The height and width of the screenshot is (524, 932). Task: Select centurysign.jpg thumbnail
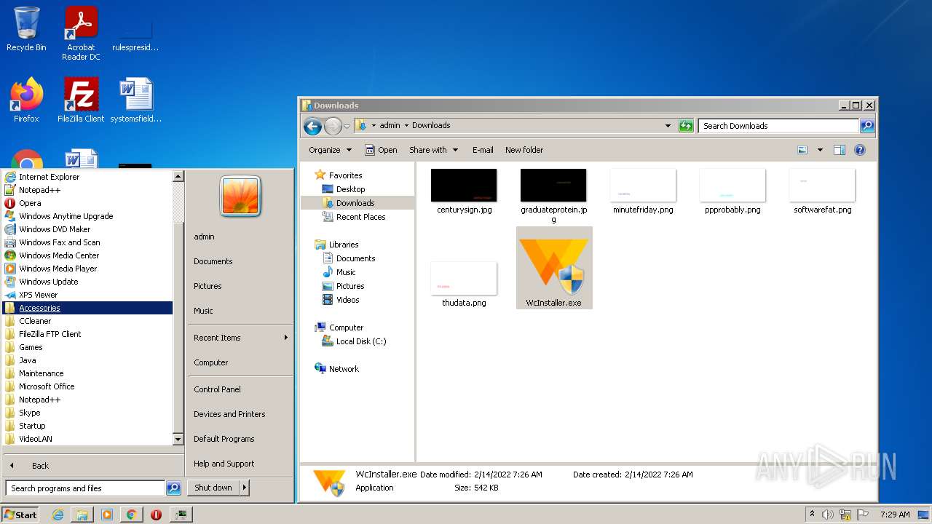464,186
